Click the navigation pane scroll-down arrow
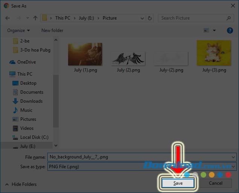239x193 pixels. [56, 146]
